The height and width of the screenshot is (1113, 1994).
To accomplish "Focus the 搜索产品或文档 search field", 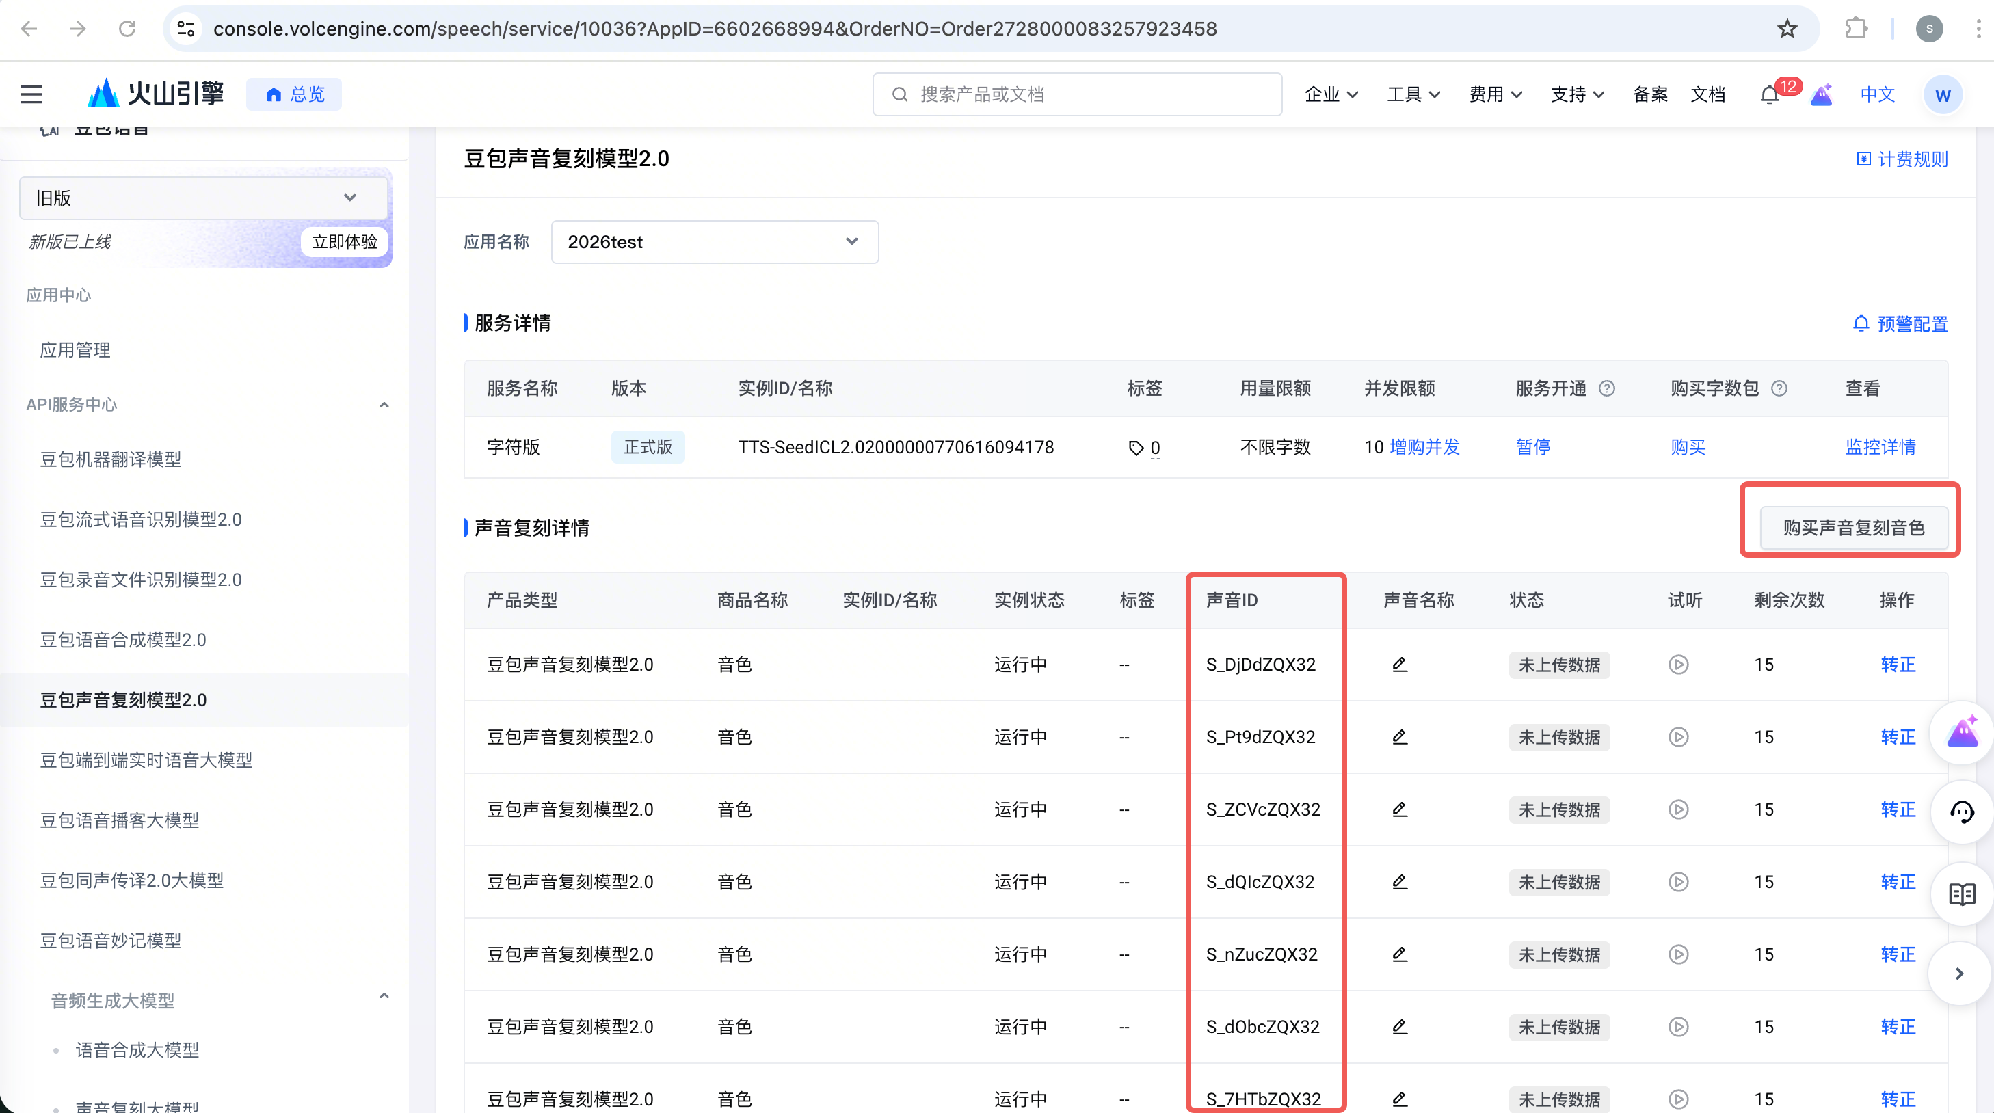I will 1077,94.
